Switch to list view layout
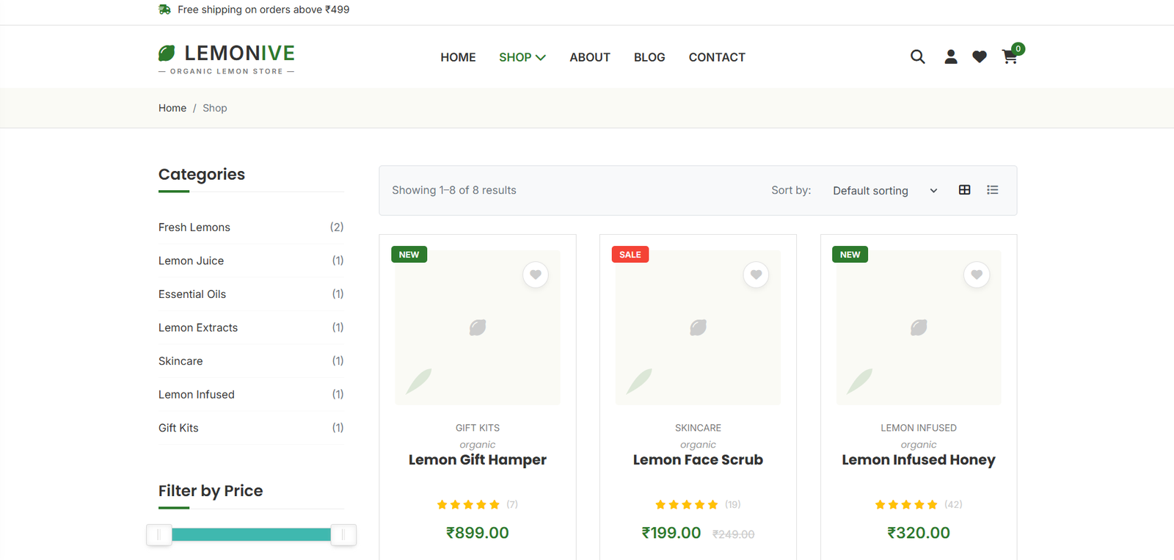The height and width of the screenshot is (560, 1174). pyautogui.click(x=992, y=190)
